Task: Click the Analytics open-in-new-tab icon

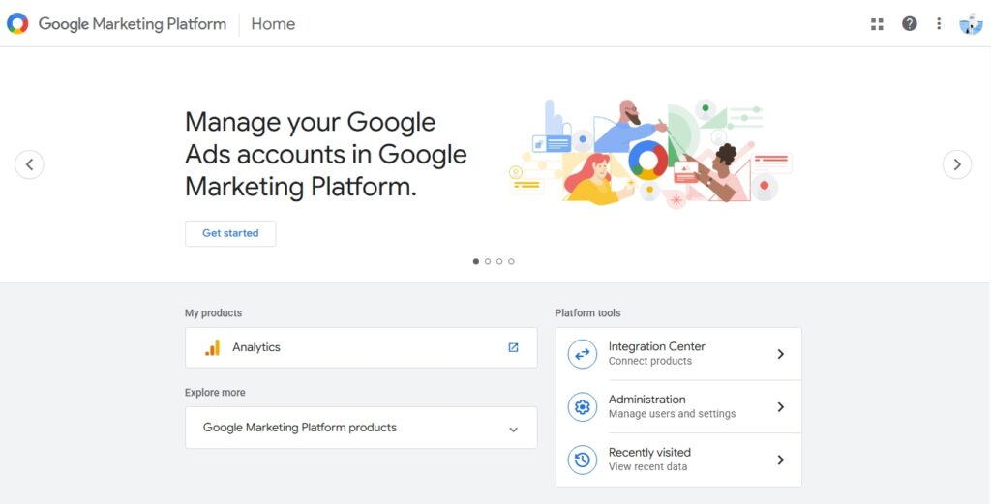Action: point(513,347)
